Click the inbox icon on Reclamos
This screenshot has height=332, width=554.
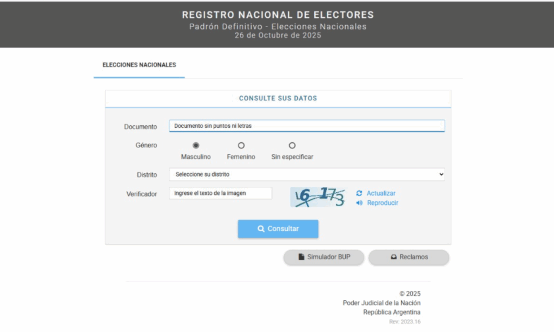coord(394,258)
